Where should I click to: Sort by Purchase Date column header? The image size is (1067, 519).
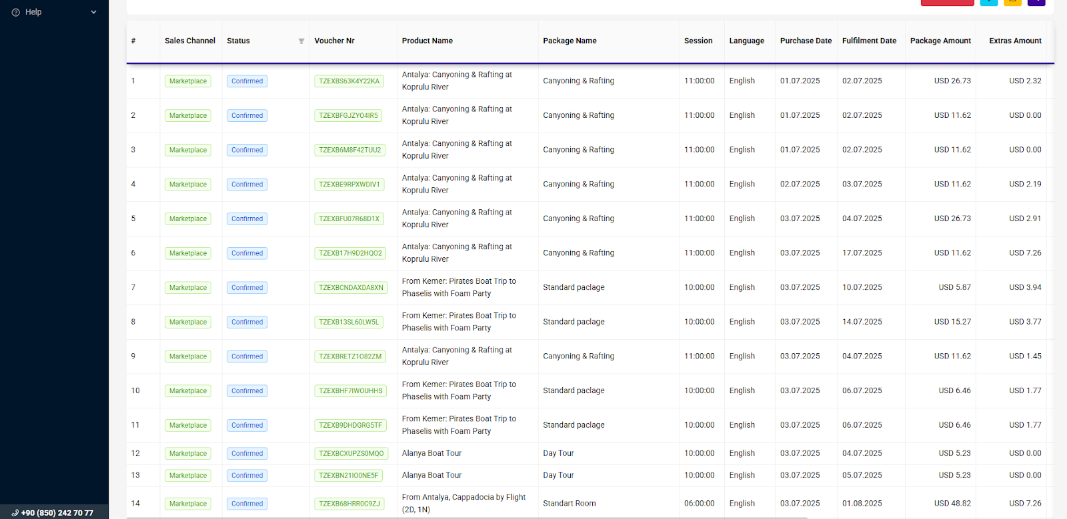click(806, 41)
